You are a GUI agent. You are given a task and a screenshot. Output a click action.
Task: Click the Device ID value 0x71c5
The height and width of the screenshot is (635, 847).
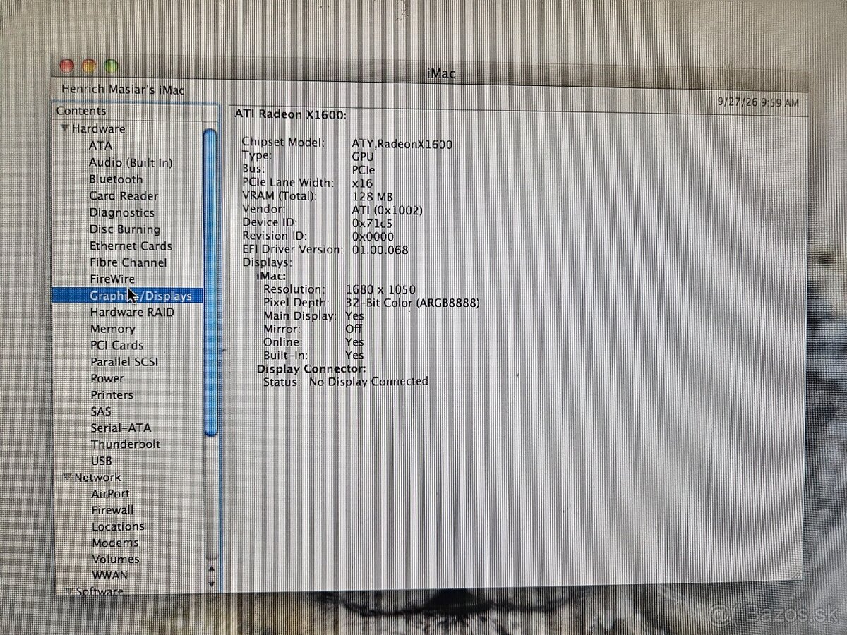click(x=372, y=223)
